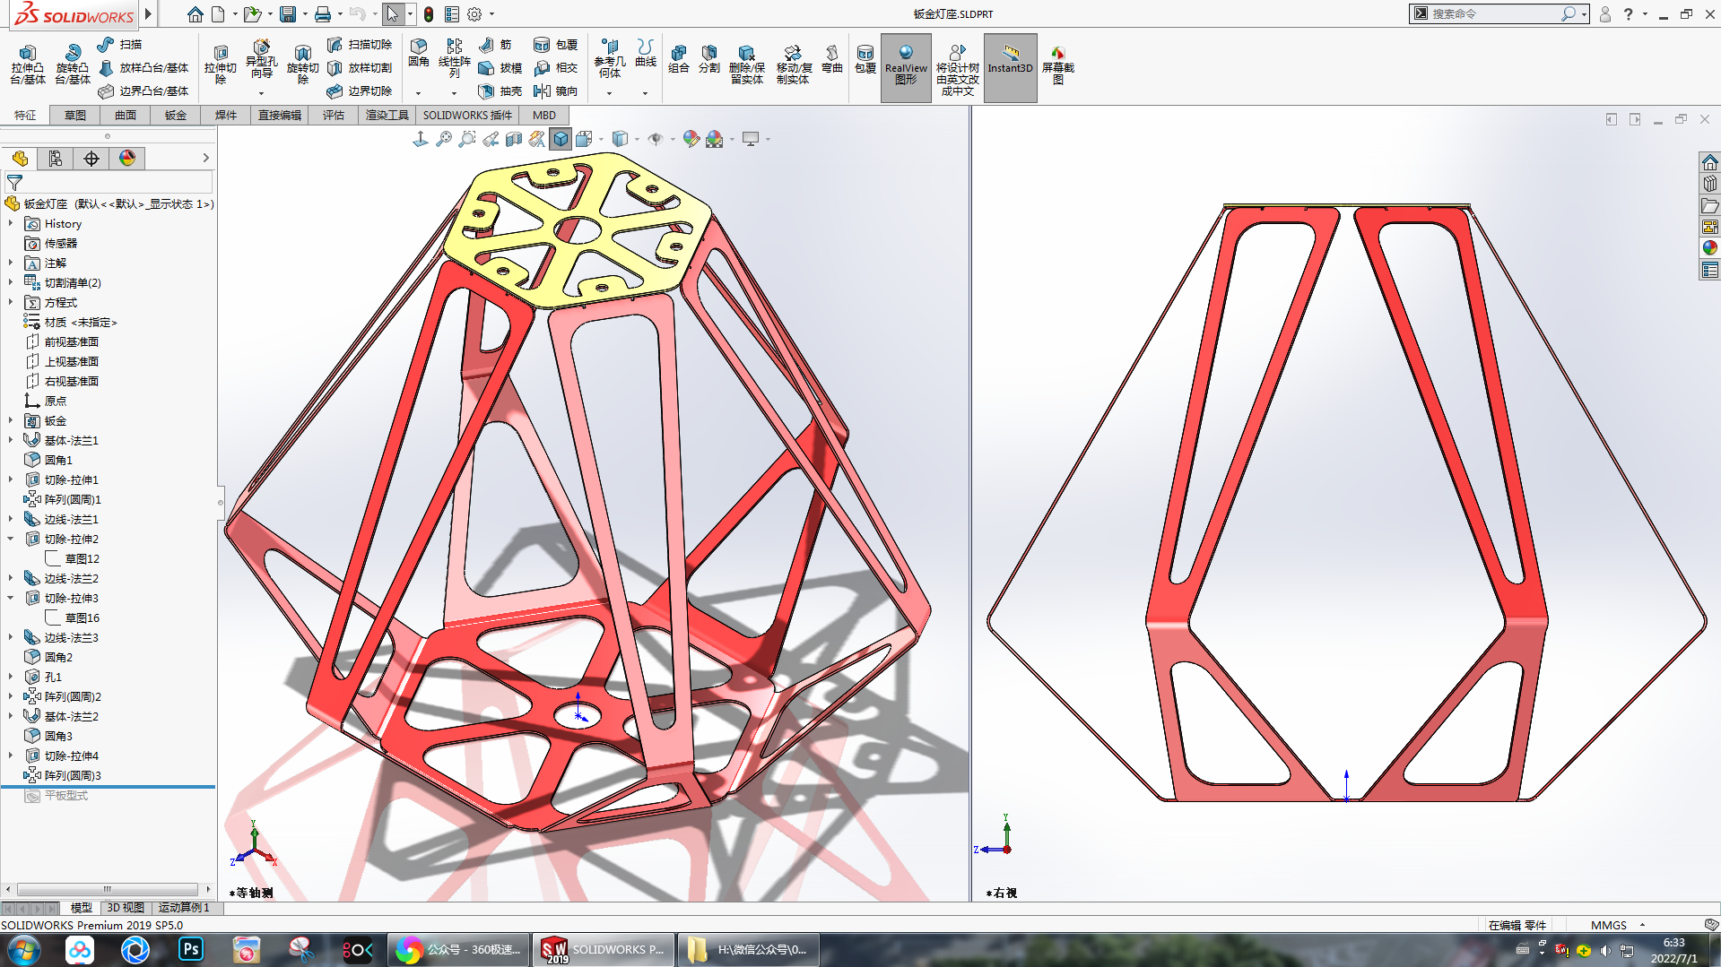Open the View Settings monitor dropdown arrow
The height and width of the screenshot is (967, 1721).
tap(768, 139)
